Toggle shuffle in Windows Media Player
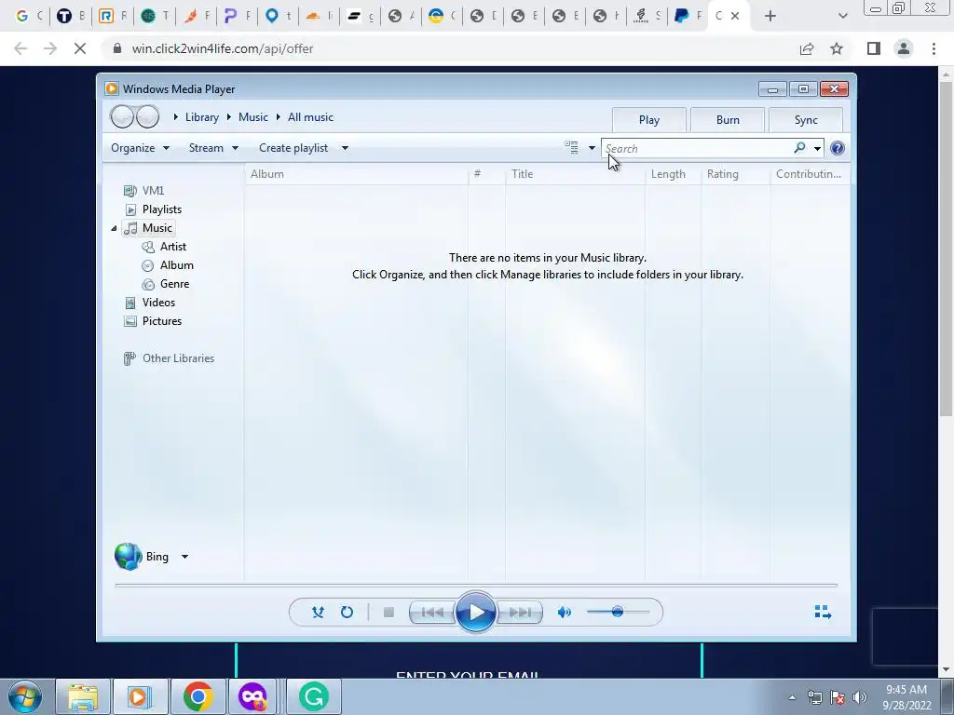 coord(318,613)
